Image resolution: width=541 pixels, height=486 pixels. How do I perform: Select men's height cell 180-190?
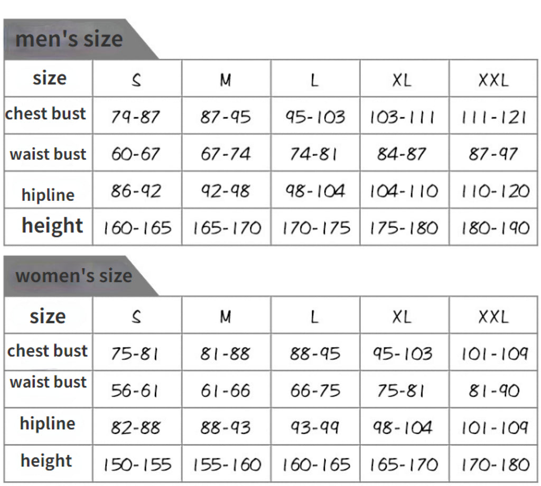point(495,228)
